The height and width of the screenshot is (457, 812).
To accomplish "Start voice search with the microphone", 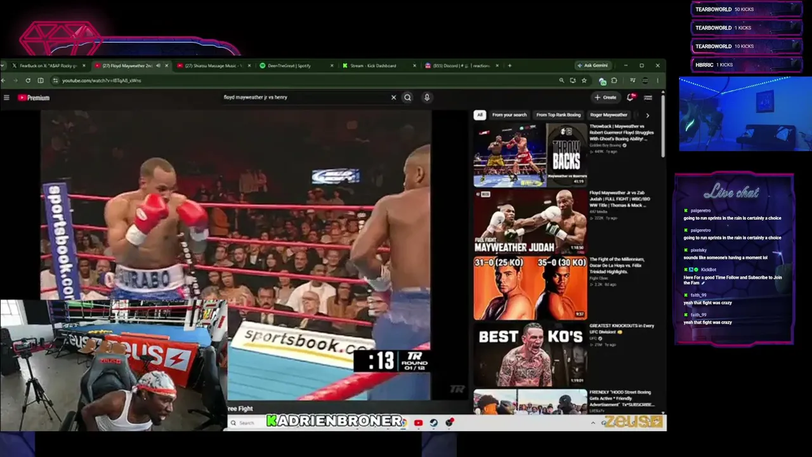I will pos(427,97).
